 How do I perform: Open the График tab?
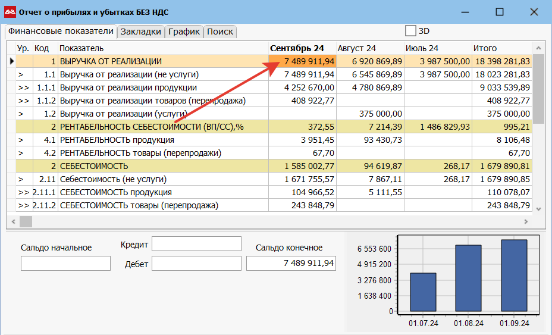pos(184,32)
